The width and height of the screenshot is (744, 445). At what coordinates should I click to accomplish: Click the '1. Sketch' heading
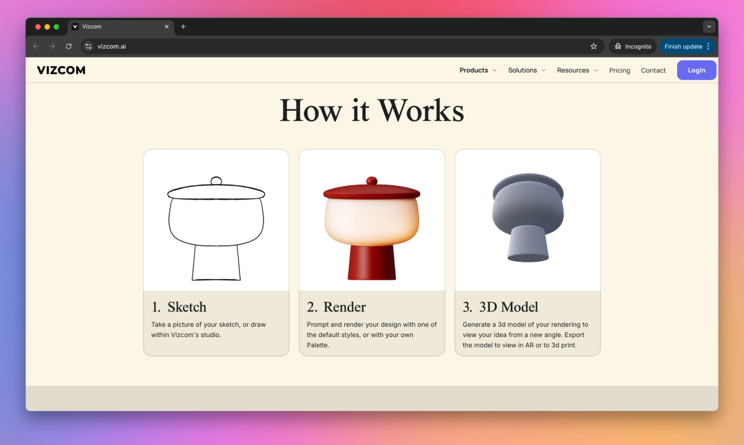179,307
